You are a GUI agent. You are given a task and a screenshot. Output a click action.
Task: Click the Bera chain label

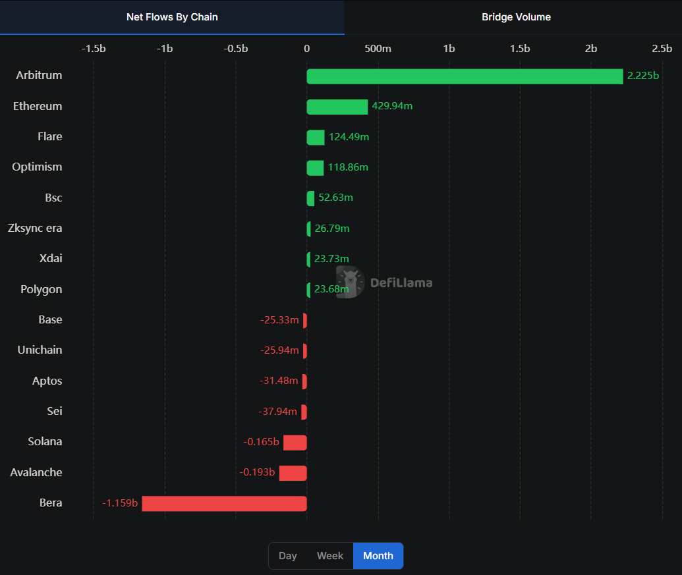(51, 503)
